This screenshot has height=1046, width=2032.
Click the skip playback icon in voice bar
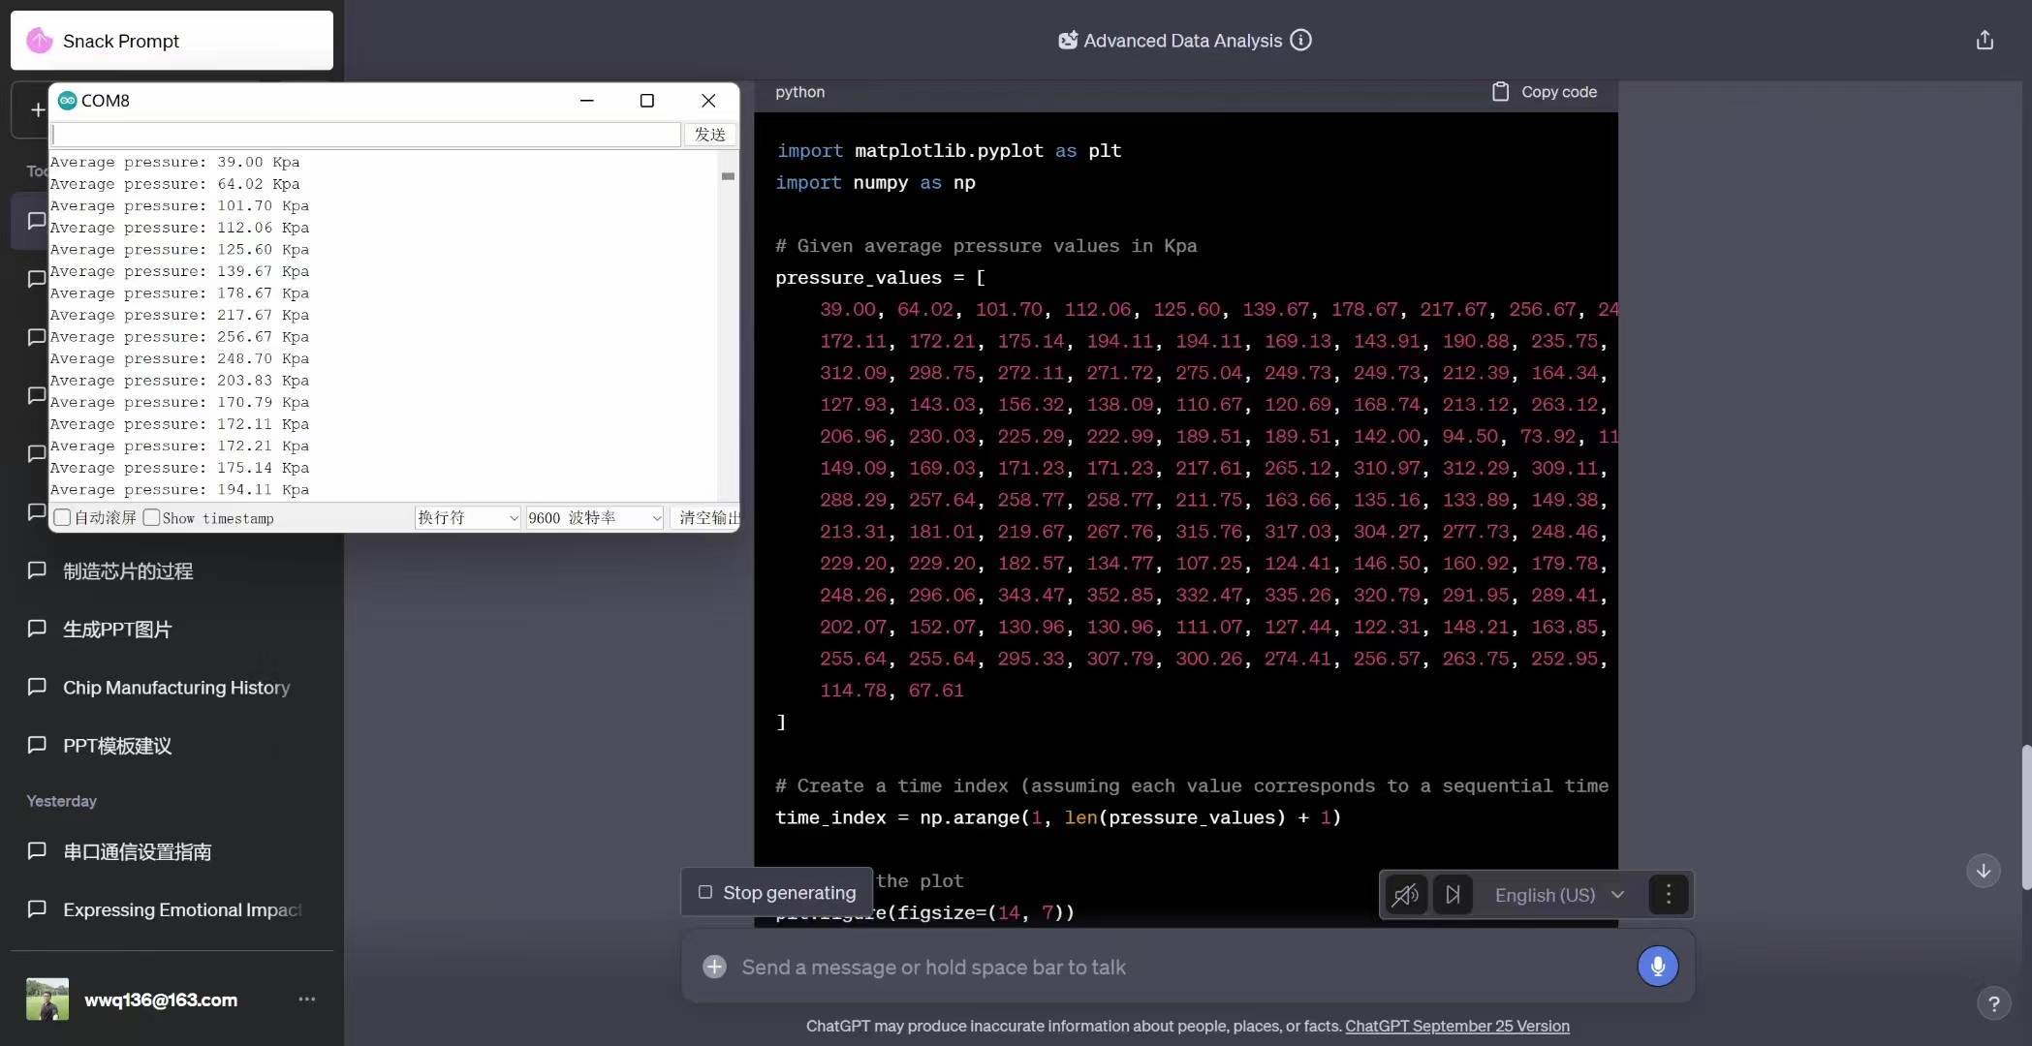(1453, 895)
